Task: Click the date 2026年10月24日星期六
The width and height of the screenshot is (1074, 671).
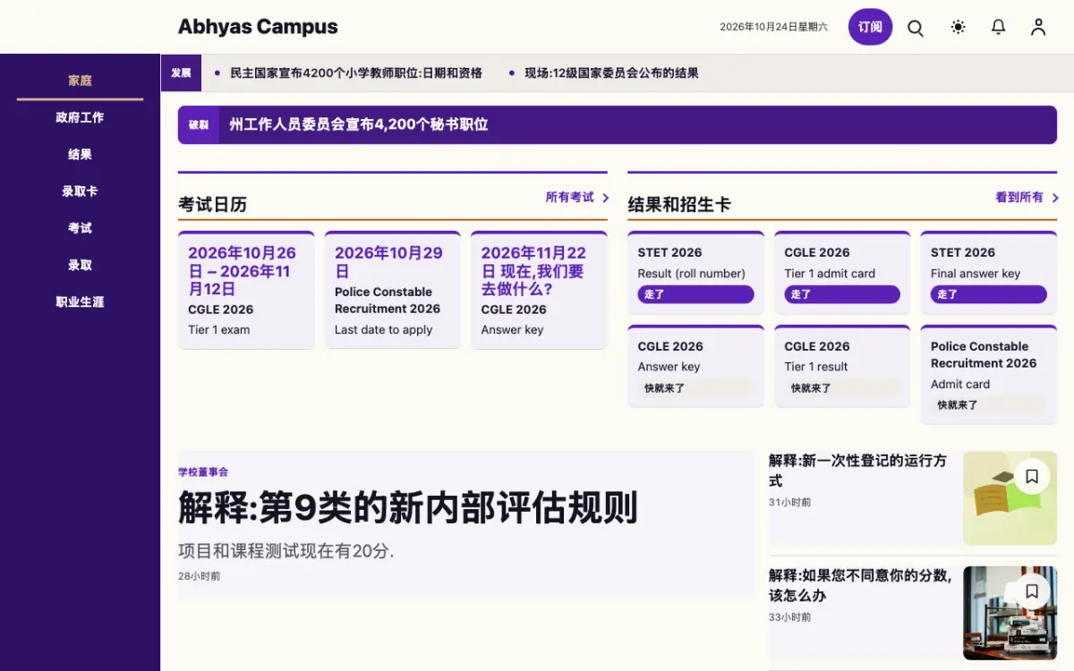Action: pyautogui.click(x=774, y=27)
